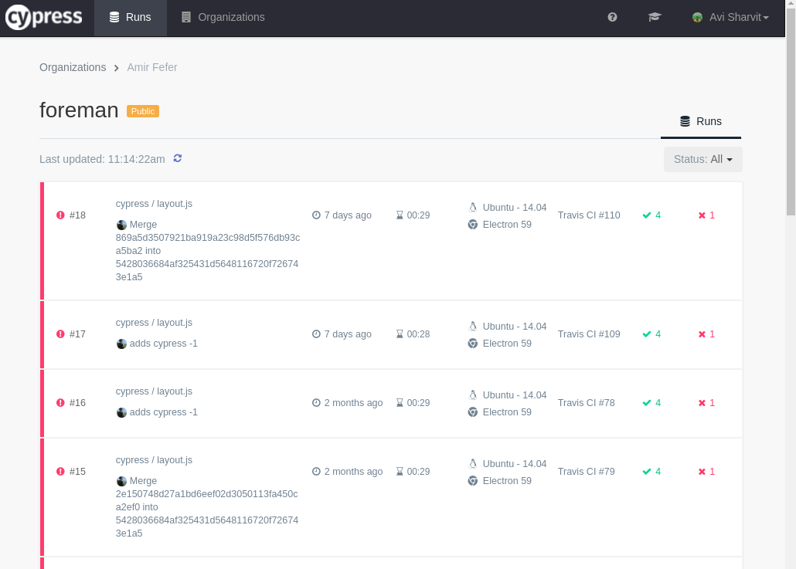
Task: Open run #16
Action: point(391,403)
